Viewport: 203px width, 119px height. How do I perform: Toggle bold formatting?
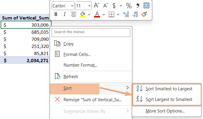(56, 14)
